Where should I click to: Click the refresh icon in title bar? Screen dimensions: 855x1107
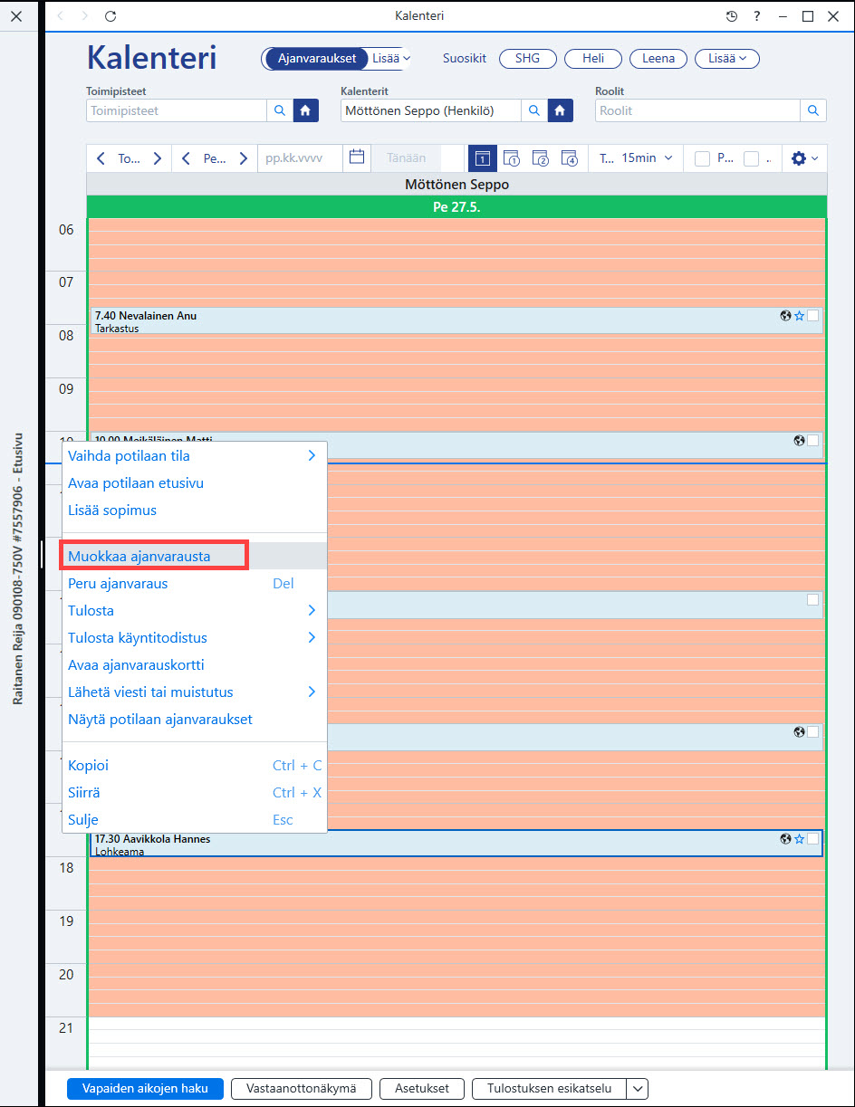pos(110,16)
